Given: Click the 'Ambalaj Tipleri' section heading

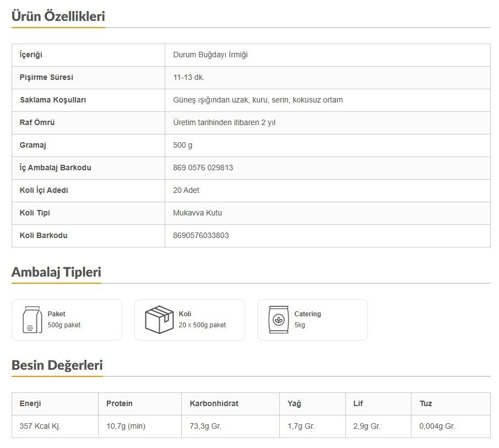Looking at the screenshot, I should tap(56, 272).
